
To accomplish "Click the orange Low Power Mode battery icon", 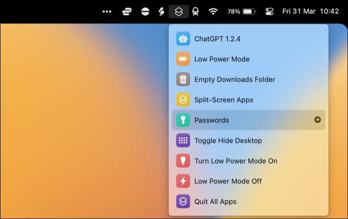I will coord(183,59).
